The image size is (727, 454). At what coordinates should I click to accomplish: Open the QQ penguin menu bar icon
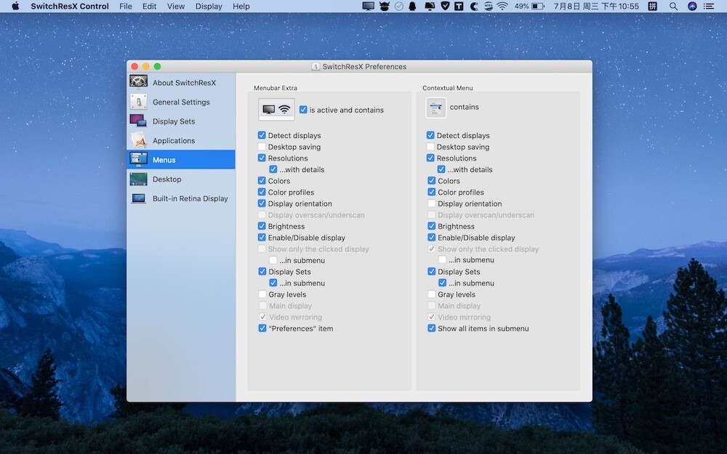[412, 6]
